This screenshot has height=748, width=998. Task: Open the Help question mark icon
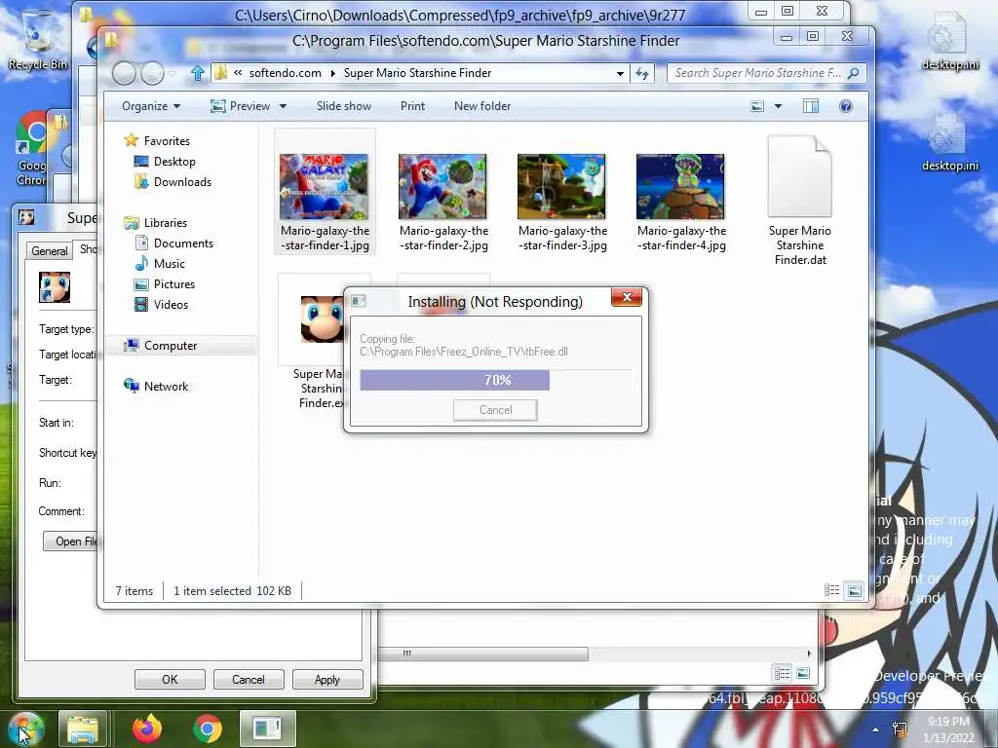[846, 106]
